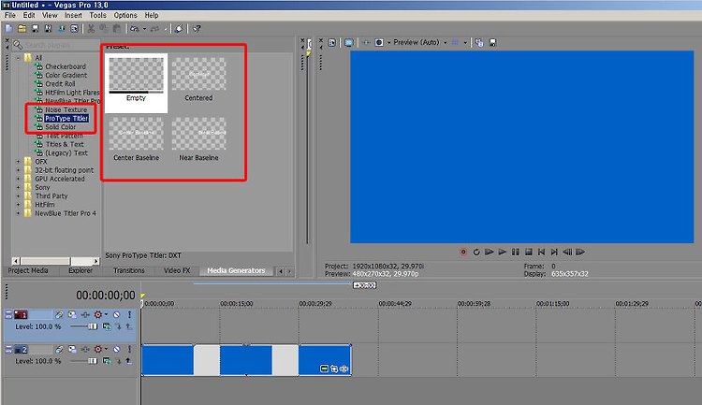Click the track 2 Level slider
Screen dimensions: 702x405
pos(83,361)
